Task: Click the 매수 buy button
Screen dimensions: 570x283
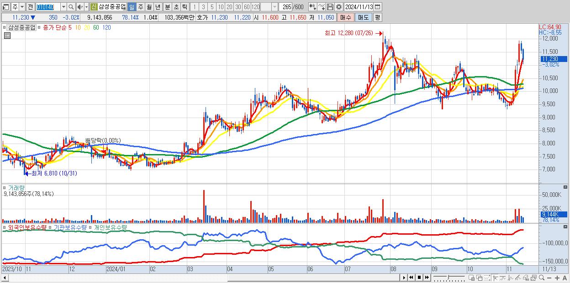Action: (346, 17)
